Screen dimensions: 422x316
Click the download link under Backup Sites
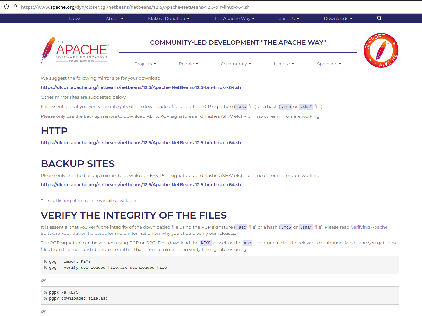pos(141,185)
